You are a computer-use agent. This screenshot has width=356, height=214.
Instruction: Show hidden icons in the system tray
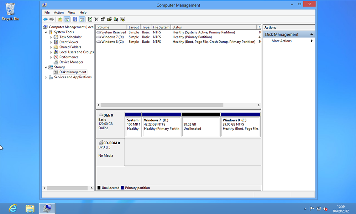[x=305, y=209]
